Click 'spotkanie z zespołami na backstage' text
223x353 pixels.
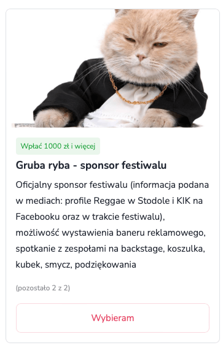click(x=90, y=249)
